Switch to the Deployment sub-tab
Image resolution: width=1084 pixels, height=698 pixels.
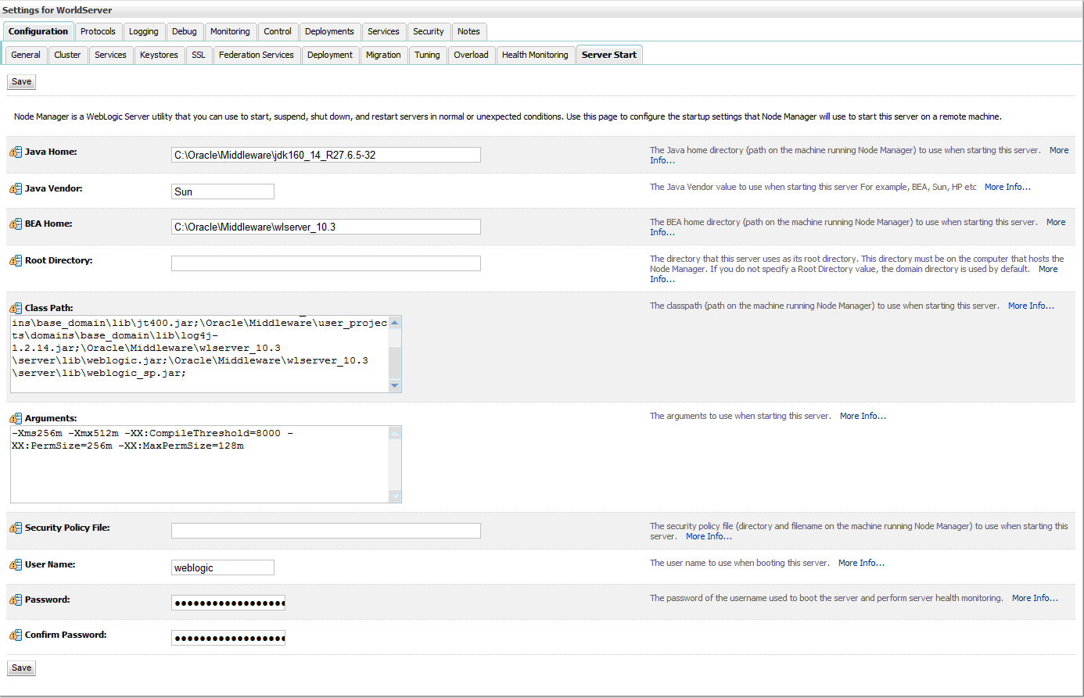pyautogui.click(x=330, y=55)
